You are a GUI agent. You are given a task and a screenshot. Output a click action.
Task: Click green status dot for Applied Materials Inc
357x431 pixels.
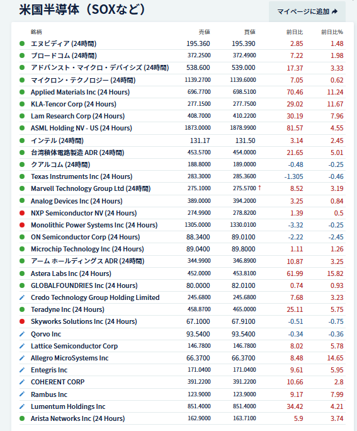point(22,92)
